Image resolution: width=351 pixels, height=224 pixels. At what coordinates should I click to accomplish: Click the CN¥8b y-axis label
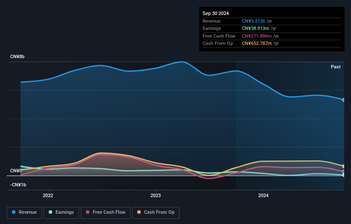coord(17,56)
